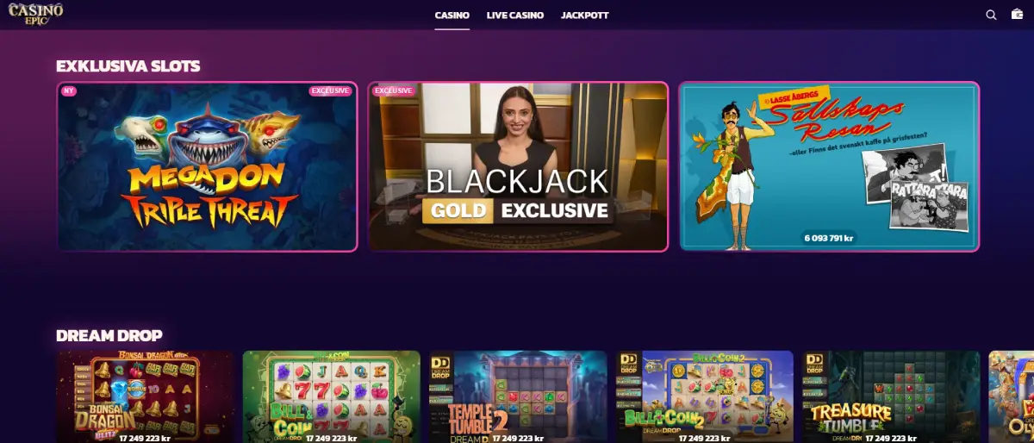This screenshot has height=443, width=1034.
Task: Open the Sällskapsresan slot game
Action: 829,166
